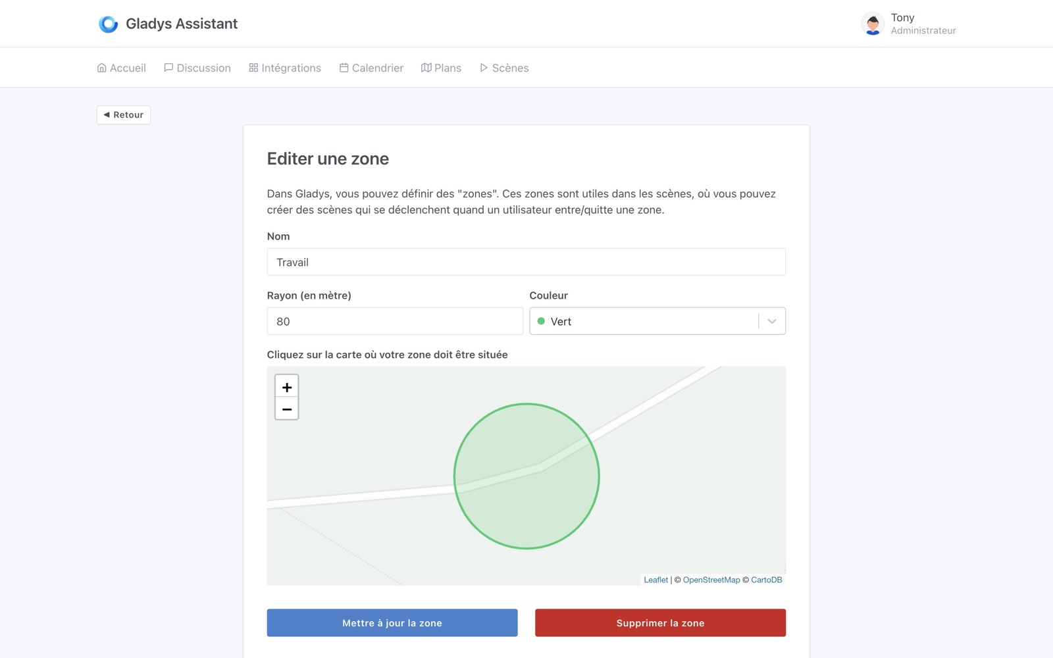
Task: Click the Plans map icon
Action: (x=426, y=68)
